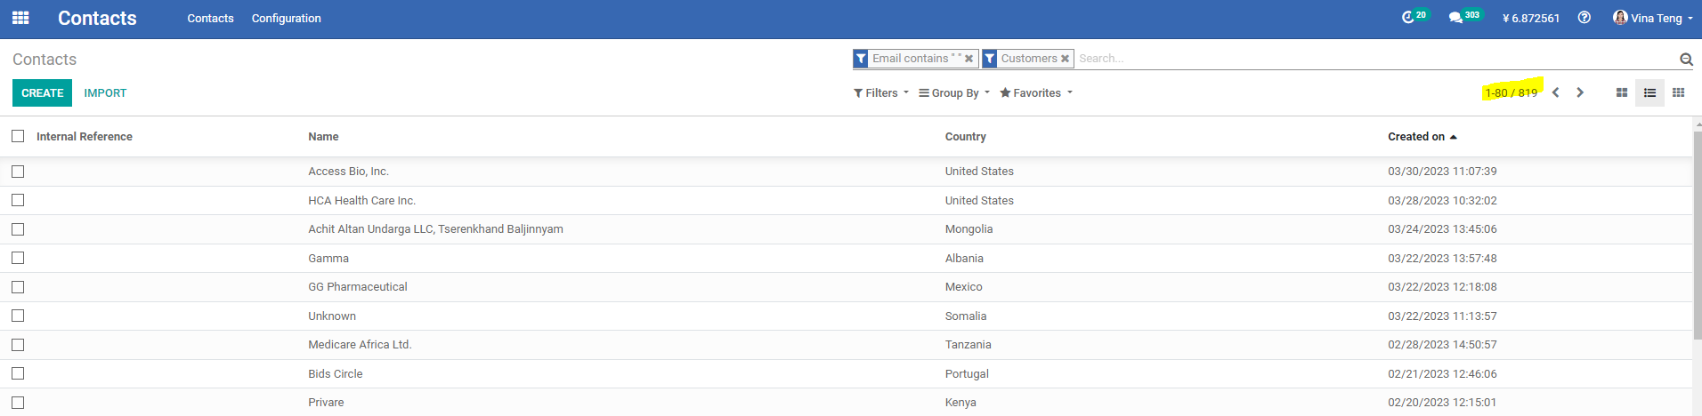Click the Somalia country cell

click(966, 316)
